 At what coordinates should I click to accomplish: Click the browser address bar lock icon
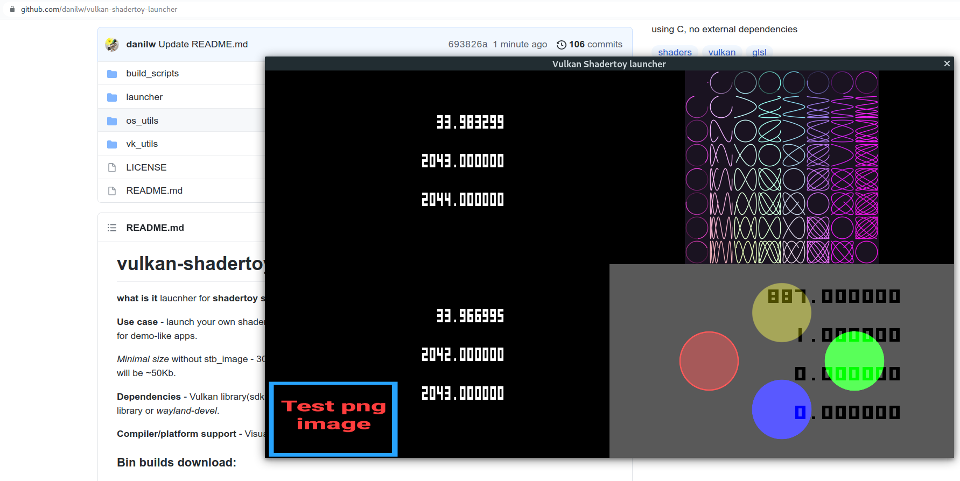coord(12,9)
